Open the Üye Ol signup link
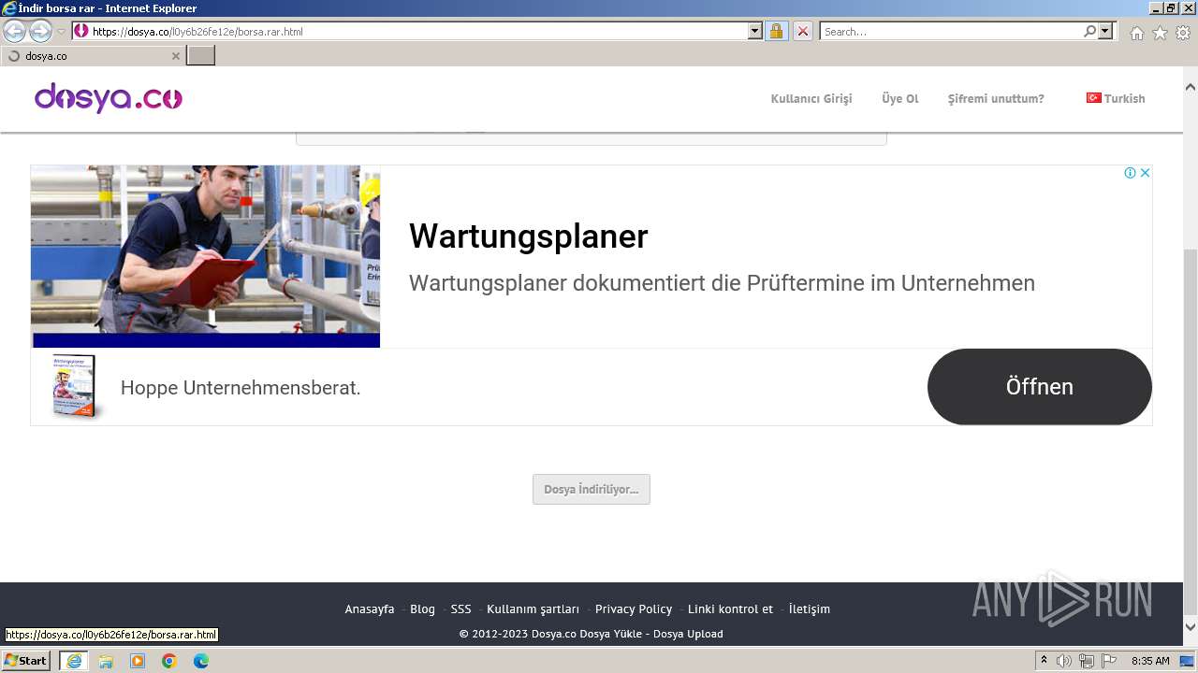The height and width of the screenshot is (673, 1198). pos(900,98)
